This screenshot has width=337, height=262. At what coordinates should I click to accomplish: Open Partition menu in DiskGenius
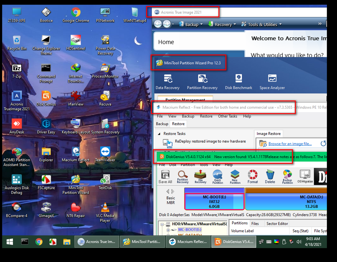(188, 165)
